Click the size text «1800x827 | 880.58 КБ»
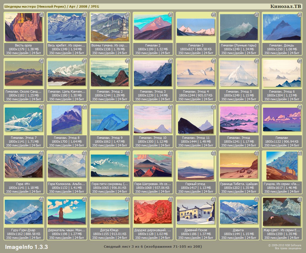This screenshot has height=253, width=306. (196, 49)
